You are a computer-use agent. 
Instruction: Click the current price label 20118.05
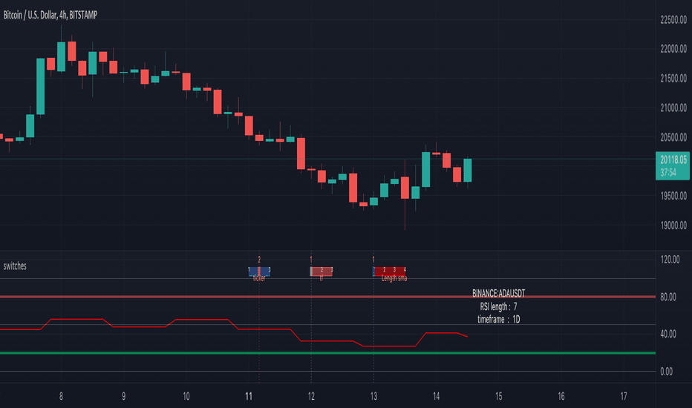tap(673, 159)
